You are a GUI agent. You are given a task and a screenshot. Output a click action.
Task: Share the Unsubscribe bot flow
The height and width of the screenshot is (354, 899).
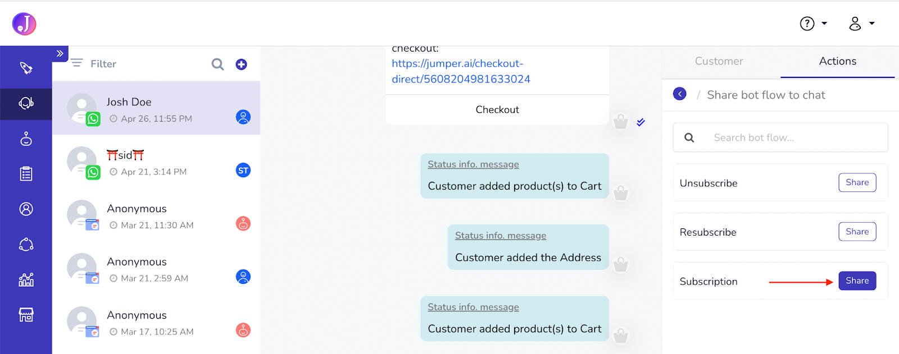point(857,182)
